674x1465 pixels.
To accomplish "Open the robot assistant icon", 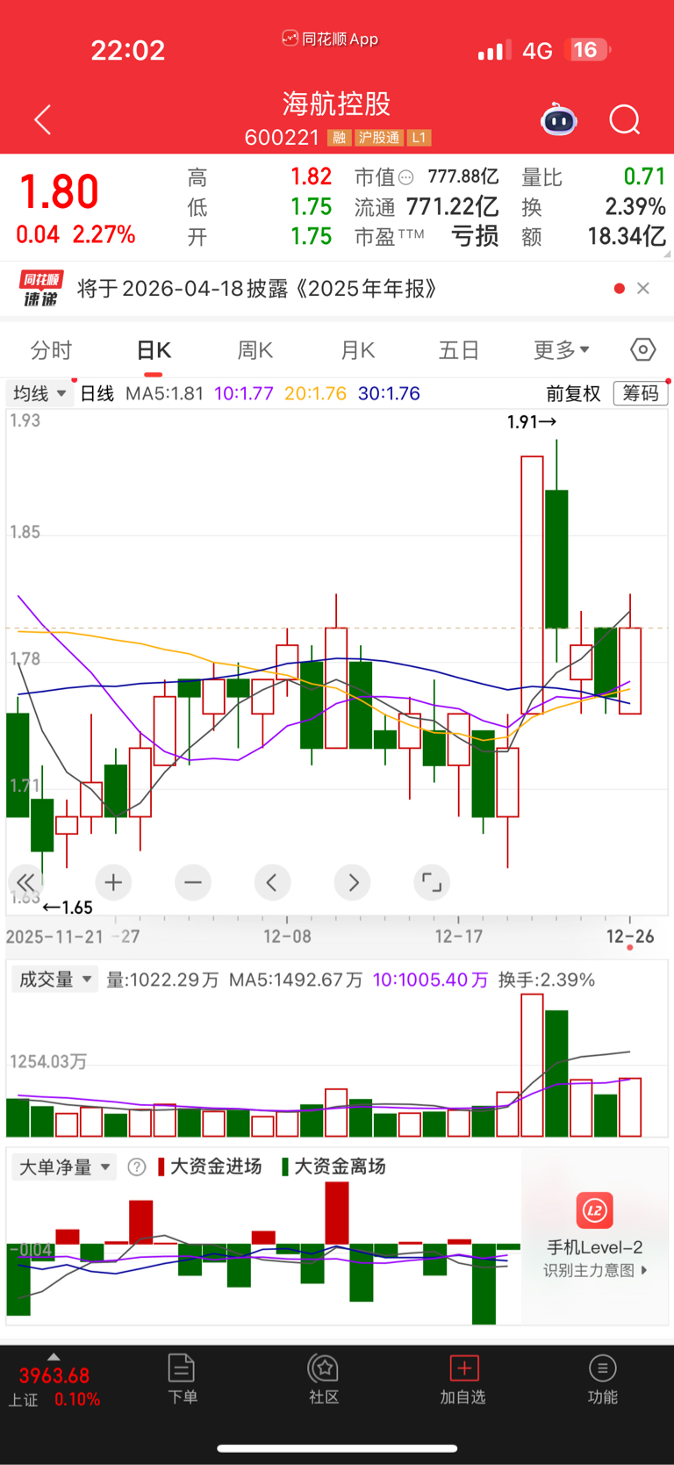I will [558, 120].
